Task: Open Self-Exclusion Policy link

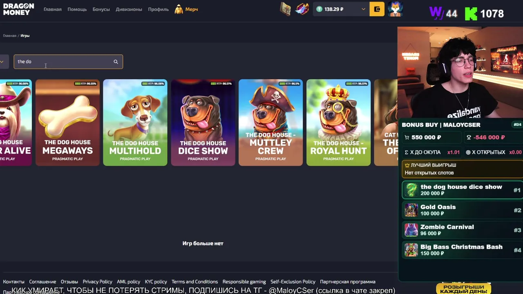Action: [x=293, y=282]
